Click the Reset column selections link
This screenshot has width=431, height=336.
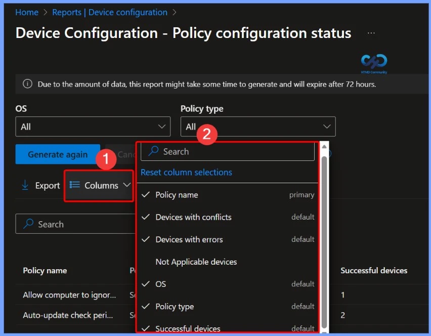pos(186,172)
